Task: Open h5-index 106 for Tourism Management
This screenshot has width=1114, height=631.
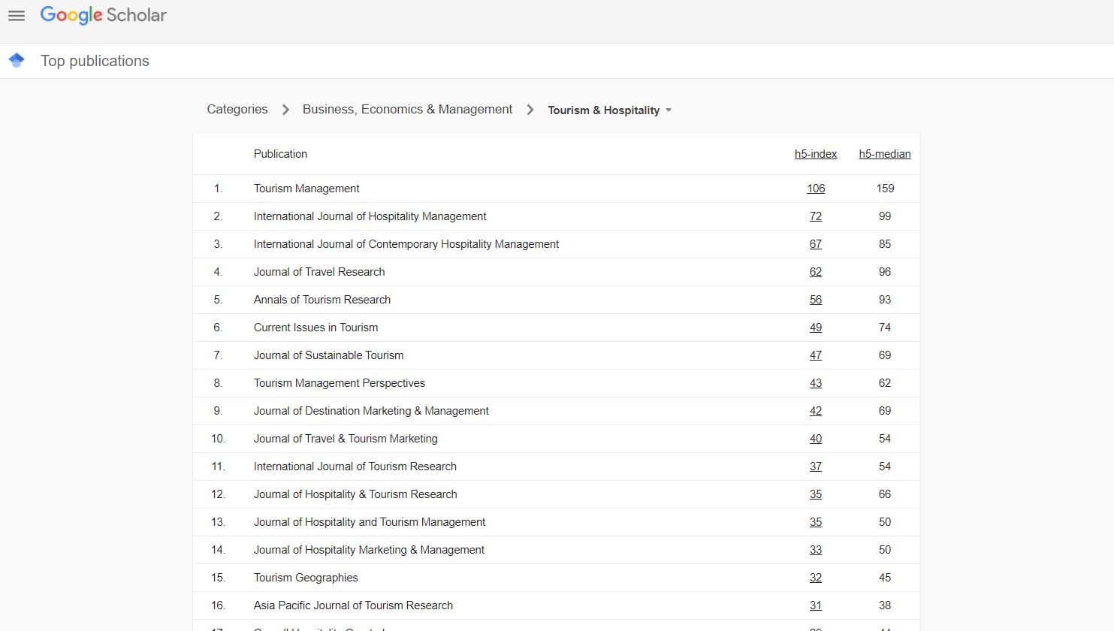Action: click(816, 189)
